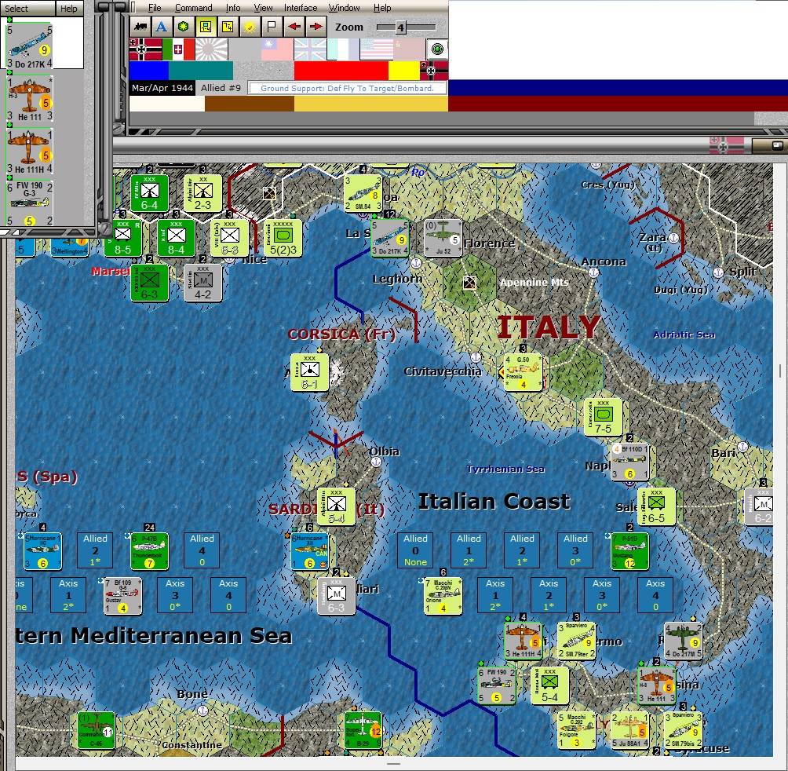This screenshot has width=788, height=771.
Task: Open the Interface menu
Action: click(x=301, y=7)
